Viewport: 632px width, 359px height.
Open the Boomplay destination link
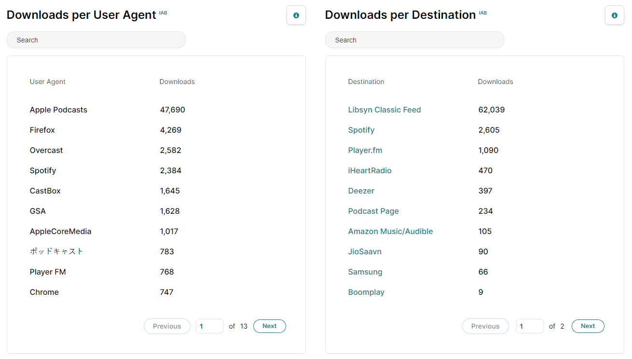(x=366, y=292)
